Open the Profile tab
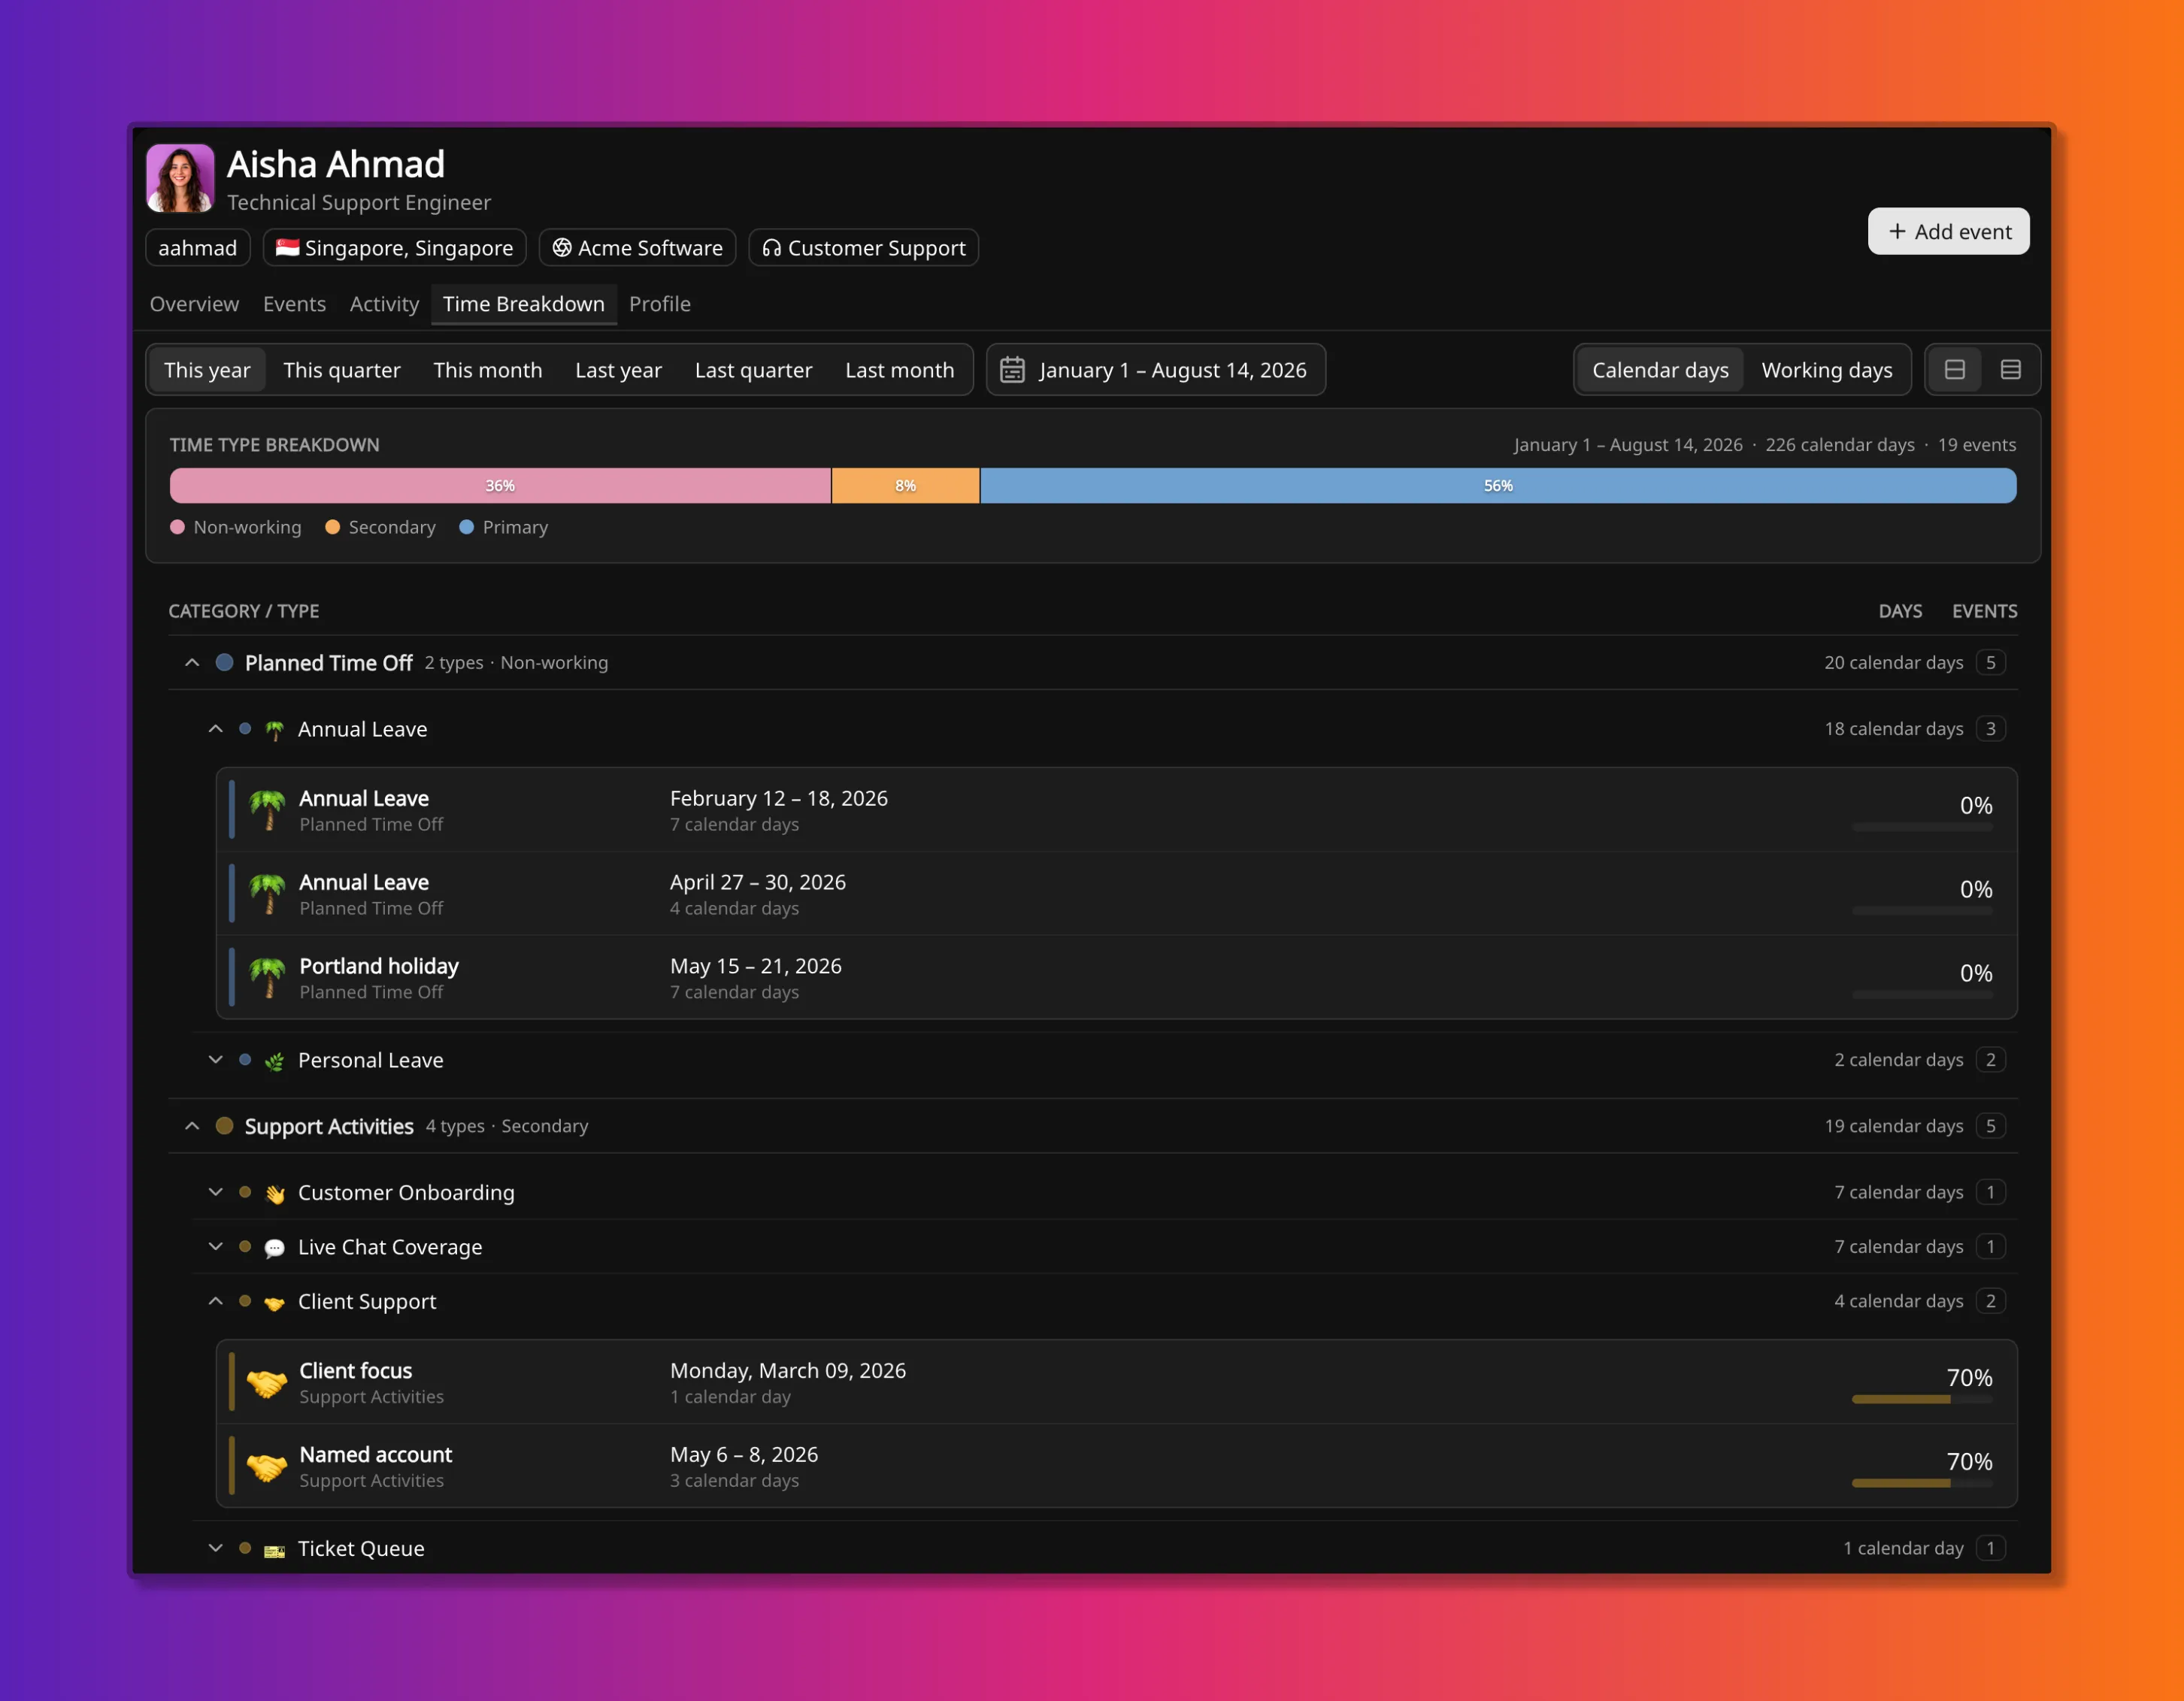Image resolution: width=2184 pixels, height=1701 pixels. click(x=660, y=304)
